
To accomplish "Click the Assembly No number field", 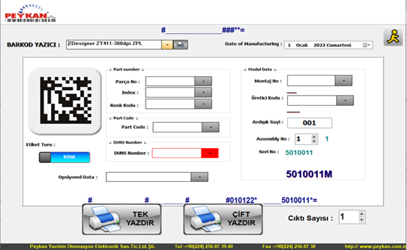I will 304,139.
